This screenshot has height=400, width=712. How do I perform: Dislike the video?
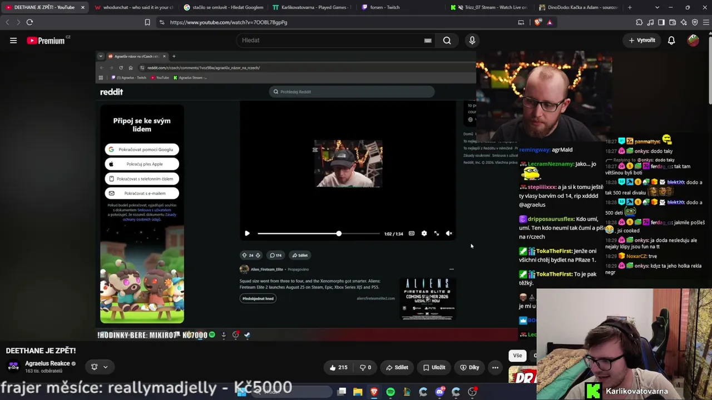365,367
